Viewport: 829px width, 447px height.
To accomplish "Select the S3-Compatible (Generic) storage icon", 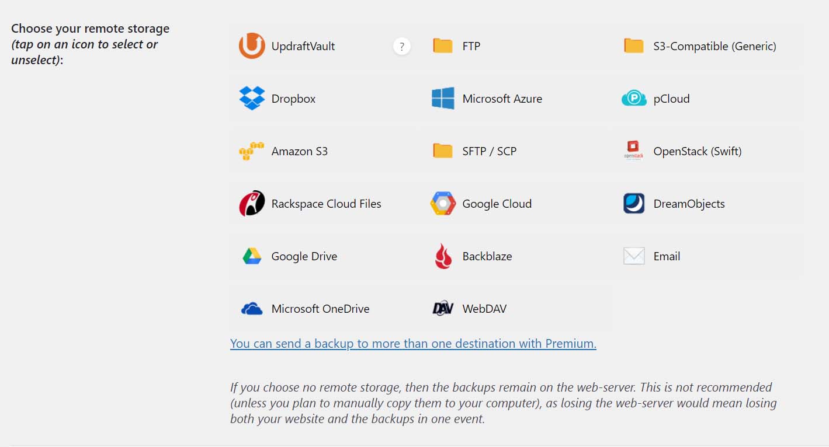I will click(633, 46).
